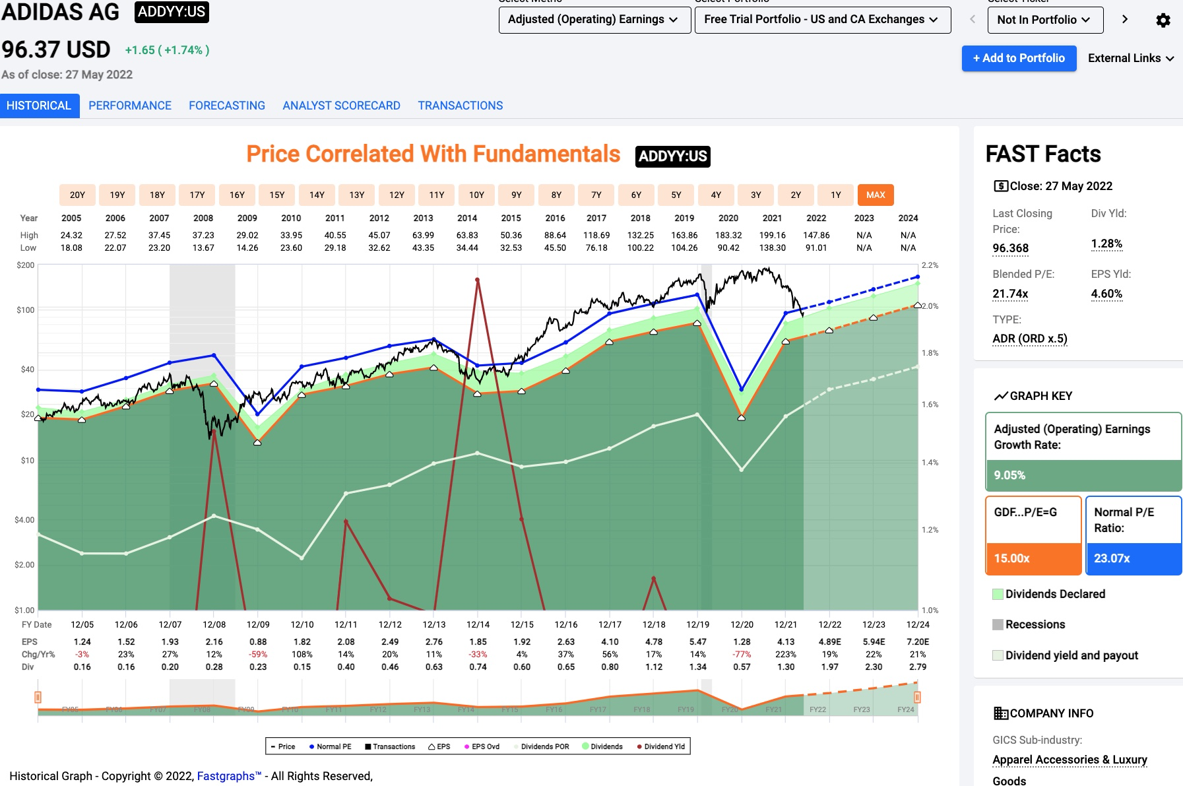Toggle EPS series in legend

point(439,746)
